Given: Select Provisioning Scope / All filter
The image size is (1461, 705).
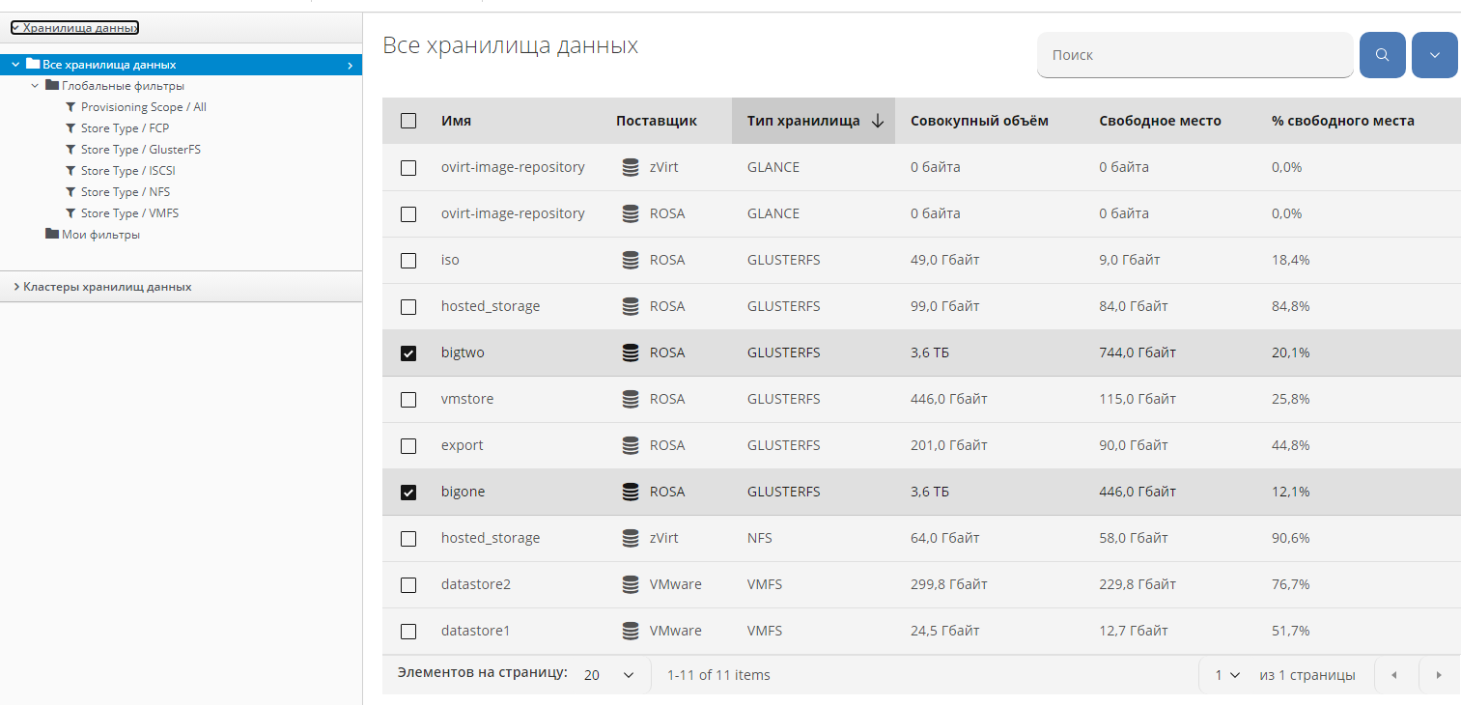Looking at the screenshot, I should point(143,107).
